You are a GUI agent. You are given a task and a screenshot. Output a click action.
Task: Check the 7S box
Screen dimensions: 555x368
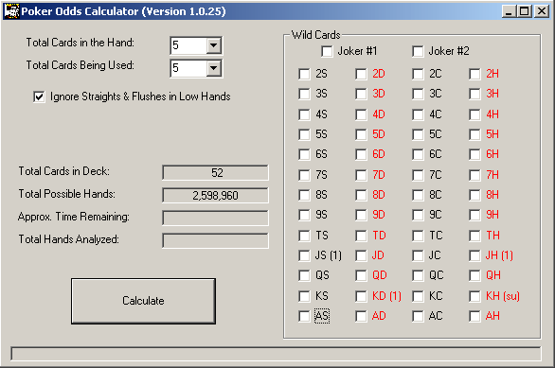coord(304,175)
